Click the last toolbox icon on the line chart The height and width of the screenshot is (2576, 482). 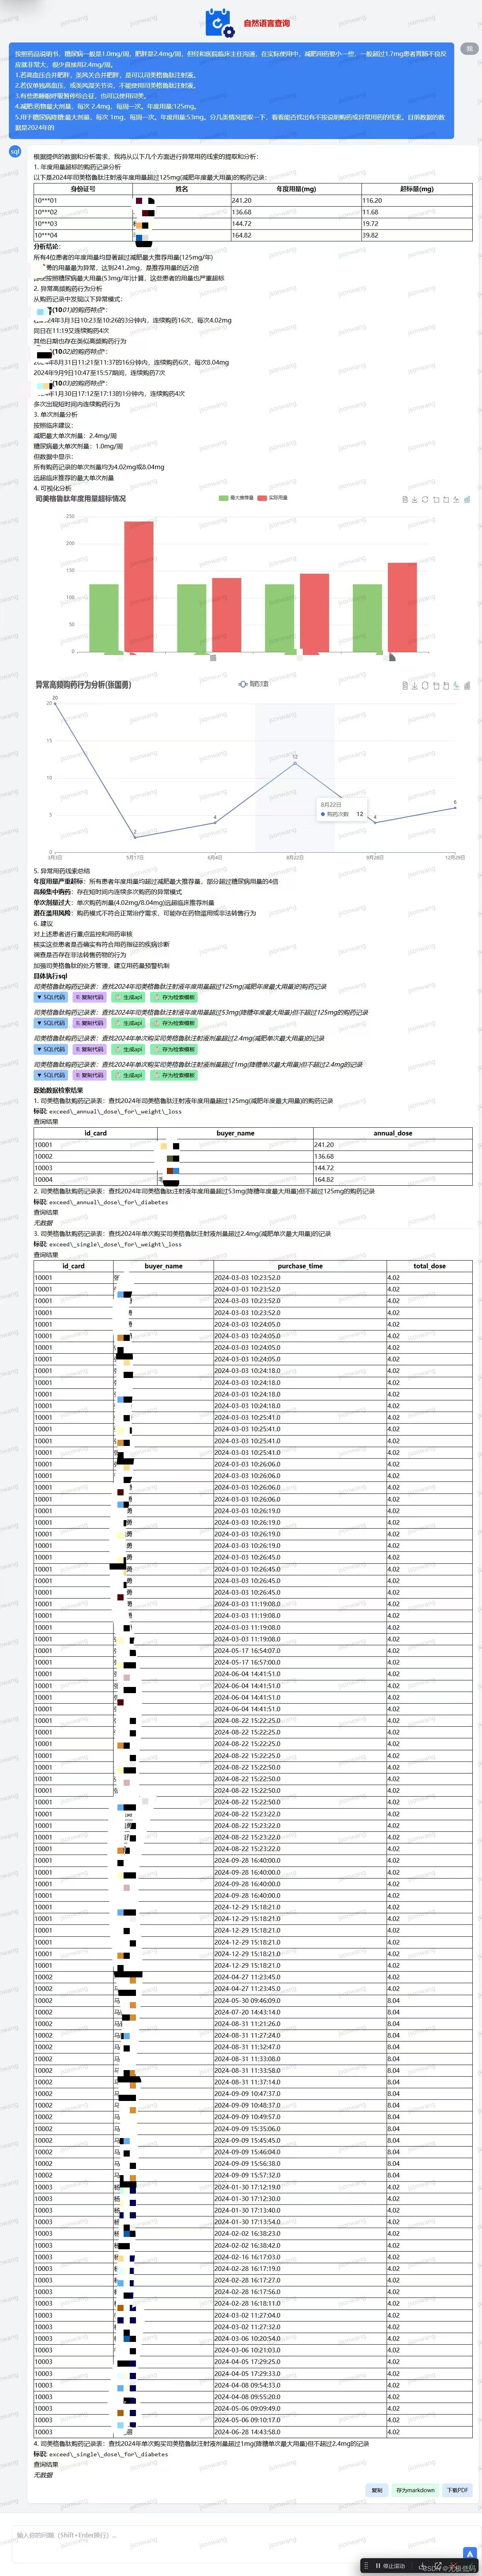point(467,685)
